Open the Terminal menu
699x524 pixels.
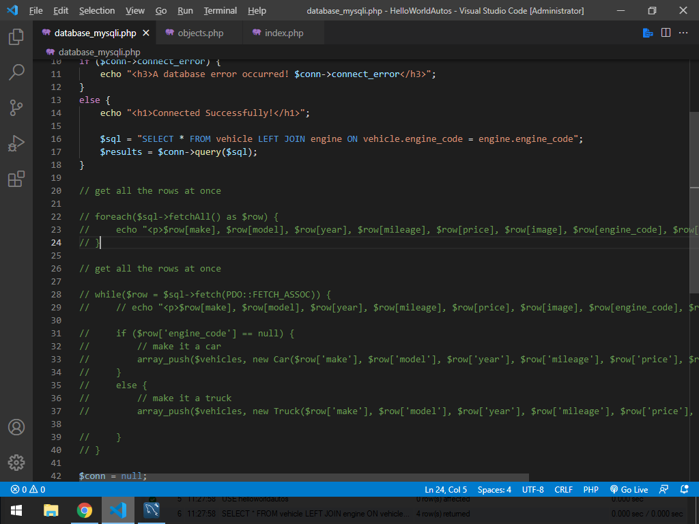click(220, 11)
